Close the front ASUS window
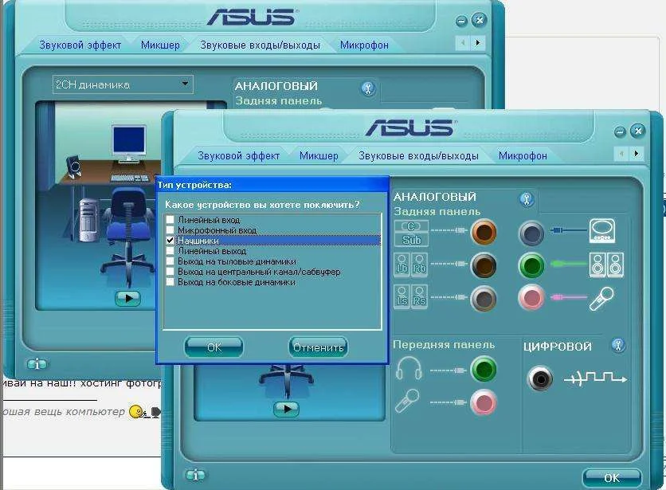Viewport: 666px width, 490px height. (x=637, y=131)
